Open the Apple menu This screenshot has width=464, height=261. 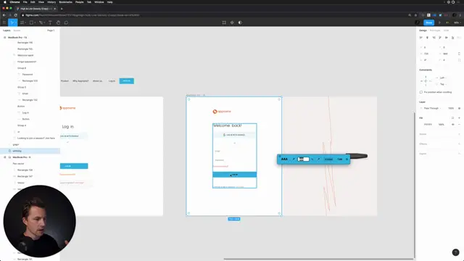click(5, 2)
